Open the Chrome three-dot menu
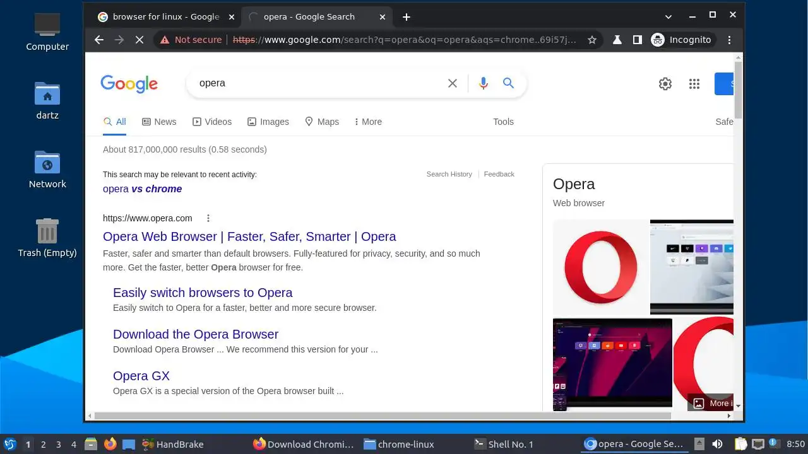This screenshot has width=808, height=454. [x=729, y=40]
